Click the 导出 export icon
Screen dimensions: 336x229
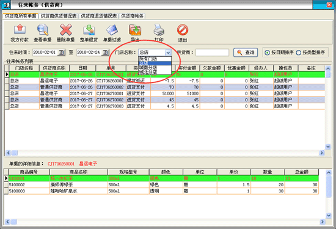135,30
